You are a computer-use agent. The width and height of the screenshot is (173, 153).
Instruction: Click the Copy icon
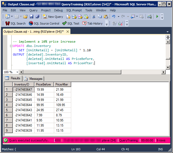100,17
